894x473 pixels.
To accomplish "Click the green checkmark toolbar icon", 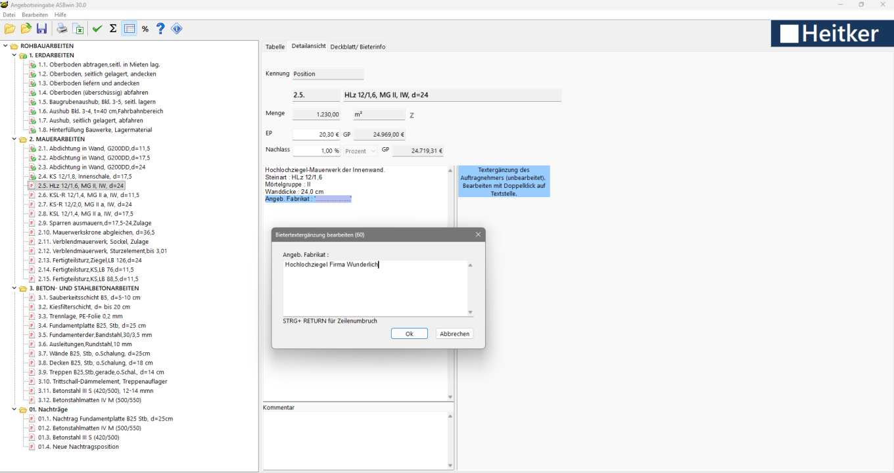I will (x=97, y=28).
